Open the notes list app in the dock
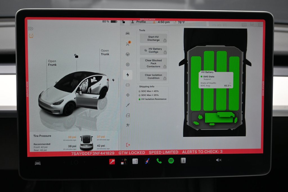The width and height of the screenshot is (288, 192). click(x=135, y=161)
